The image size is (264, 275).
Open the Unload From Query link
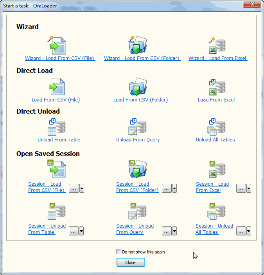tap(138, 140)
